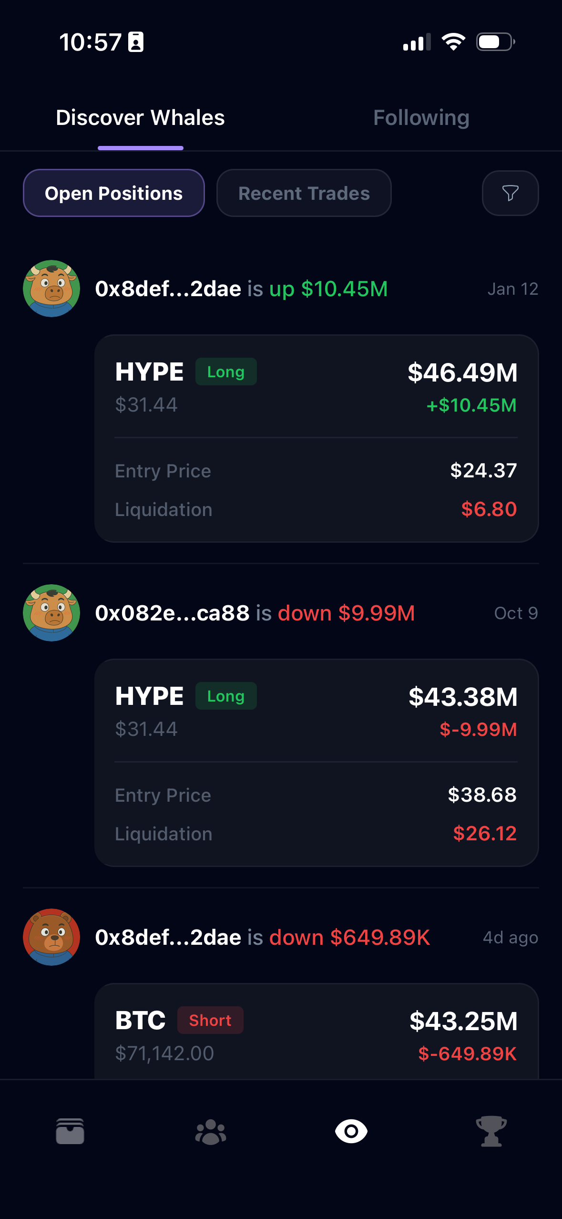Select the eye icon in bottom bar

tap(351, 1131)
